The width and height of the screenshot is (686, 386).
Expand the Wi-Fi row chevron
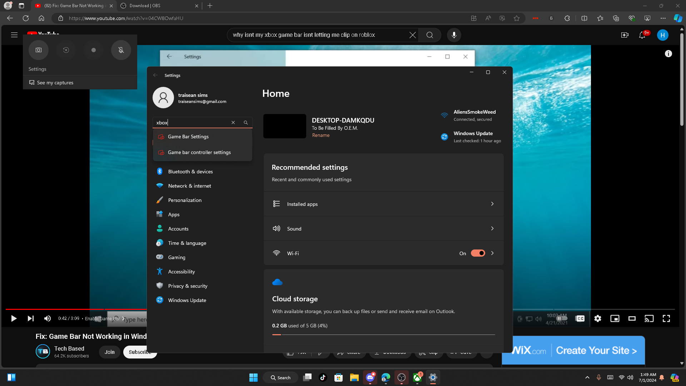point(492,253)
